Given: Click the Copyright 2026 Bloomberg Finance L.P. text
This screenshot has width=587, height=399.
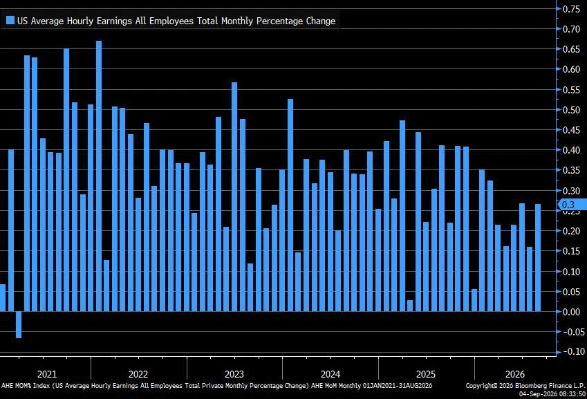Looking at the screenshot, I should [x=525, y=386].
